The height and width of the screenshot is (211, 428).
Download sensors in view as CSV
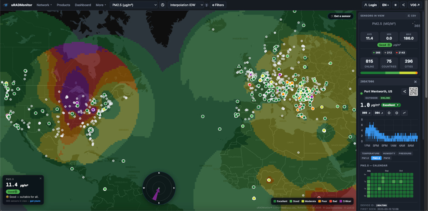tap(412, 16)
